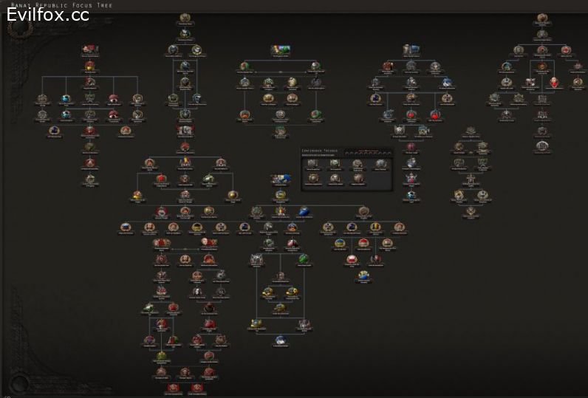The height and width of the screenshot is (398, 588).
Task: Choose the fourth focus in Continuous Focuses top row
Action: click(380, 164)
